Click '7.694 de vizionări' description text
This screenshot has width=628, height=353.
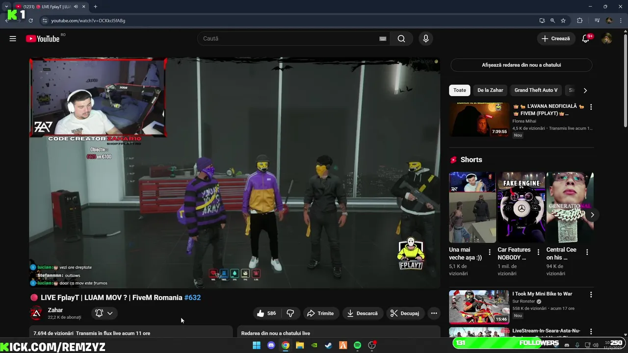tap(53, 333)
